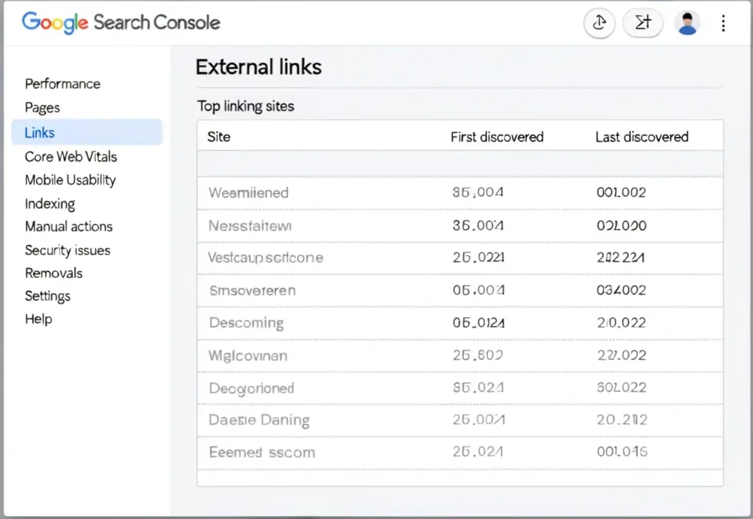The height and width of the screenshot is (519, 753).
Task: Open the Wıglcovınan linking site row
Action: pyautogui.click(x=460, y=356)
